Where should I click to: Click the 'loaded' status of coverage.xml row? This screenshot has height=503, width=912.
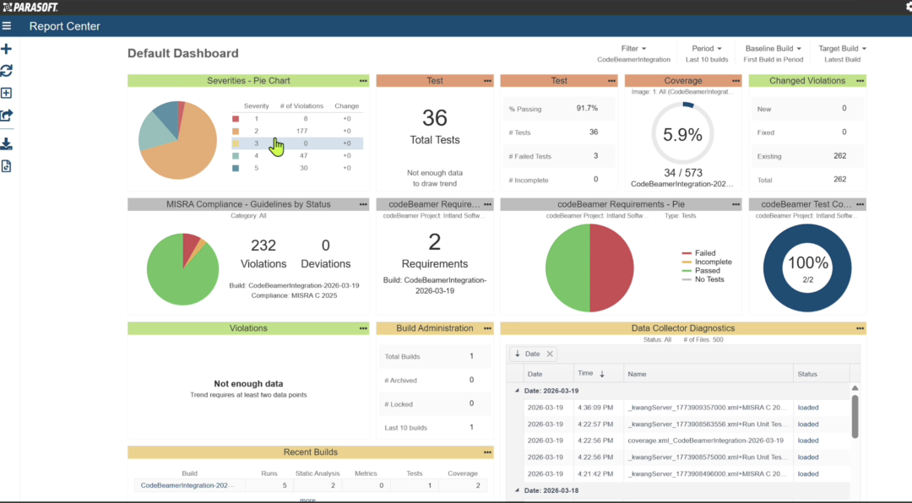pos(808,441)
